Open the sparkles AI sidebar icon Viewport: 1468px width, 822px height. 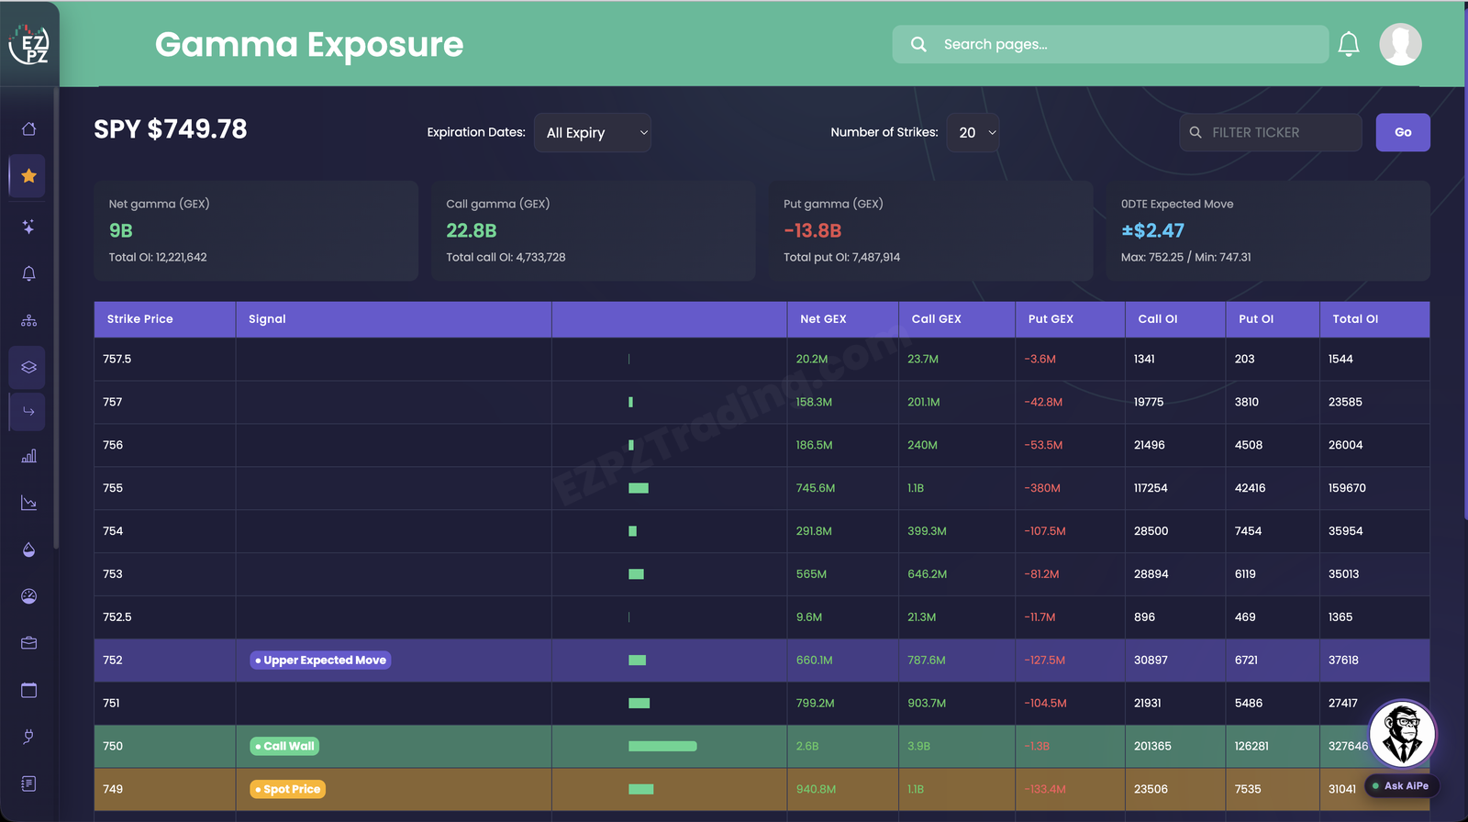29,227
